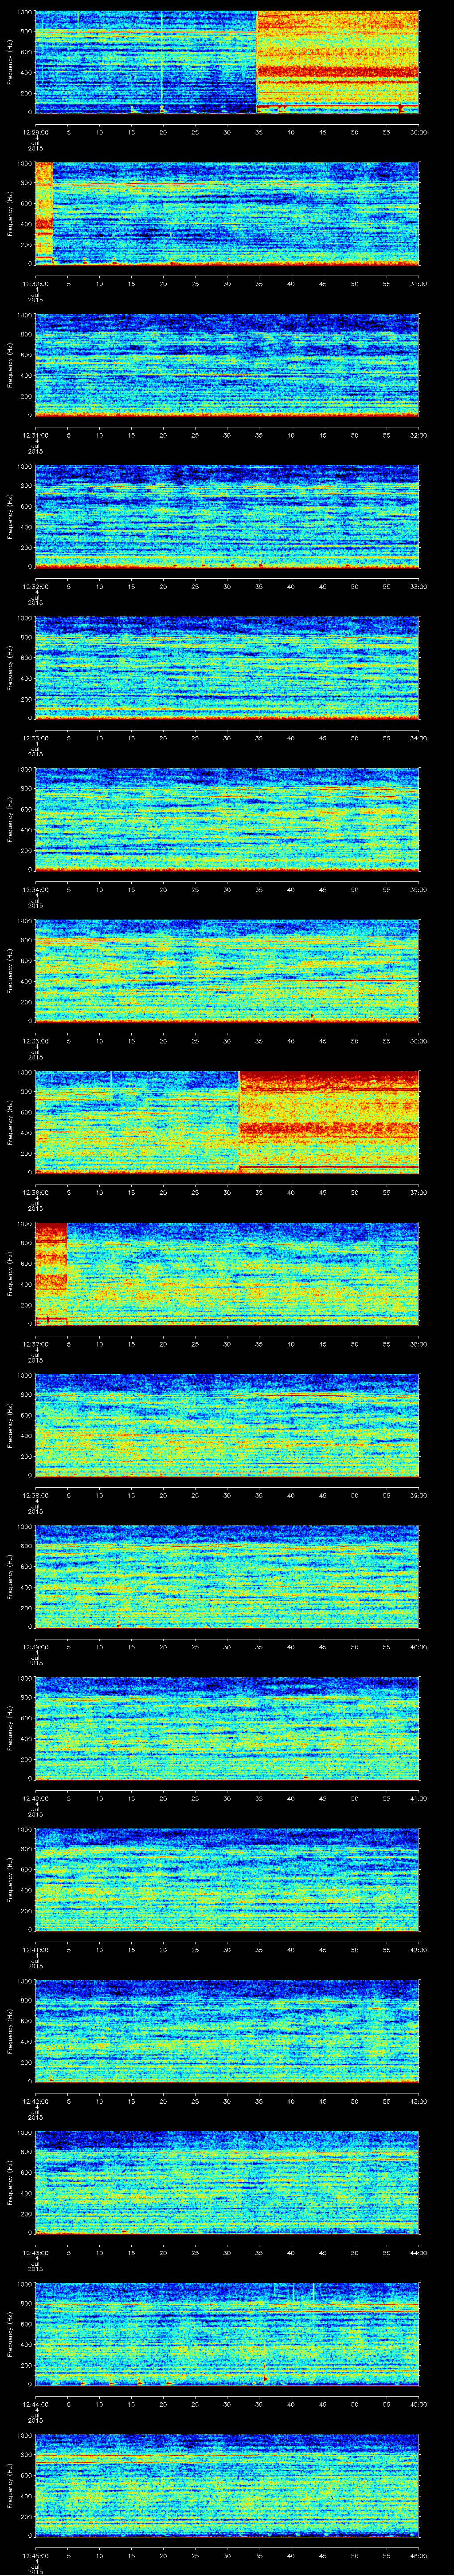Viewport: 454px width, 2575px height.
Task: Click the 12:36:00 start time label
Action: [x=36, y=1192]
